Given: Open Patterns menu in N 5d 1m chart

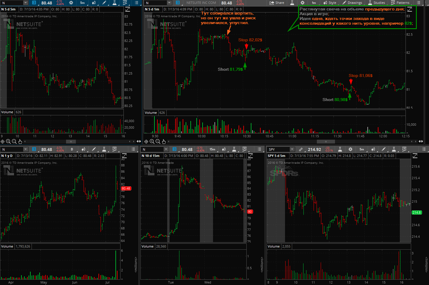Looking at the screenshot, I should pos(400,3).
